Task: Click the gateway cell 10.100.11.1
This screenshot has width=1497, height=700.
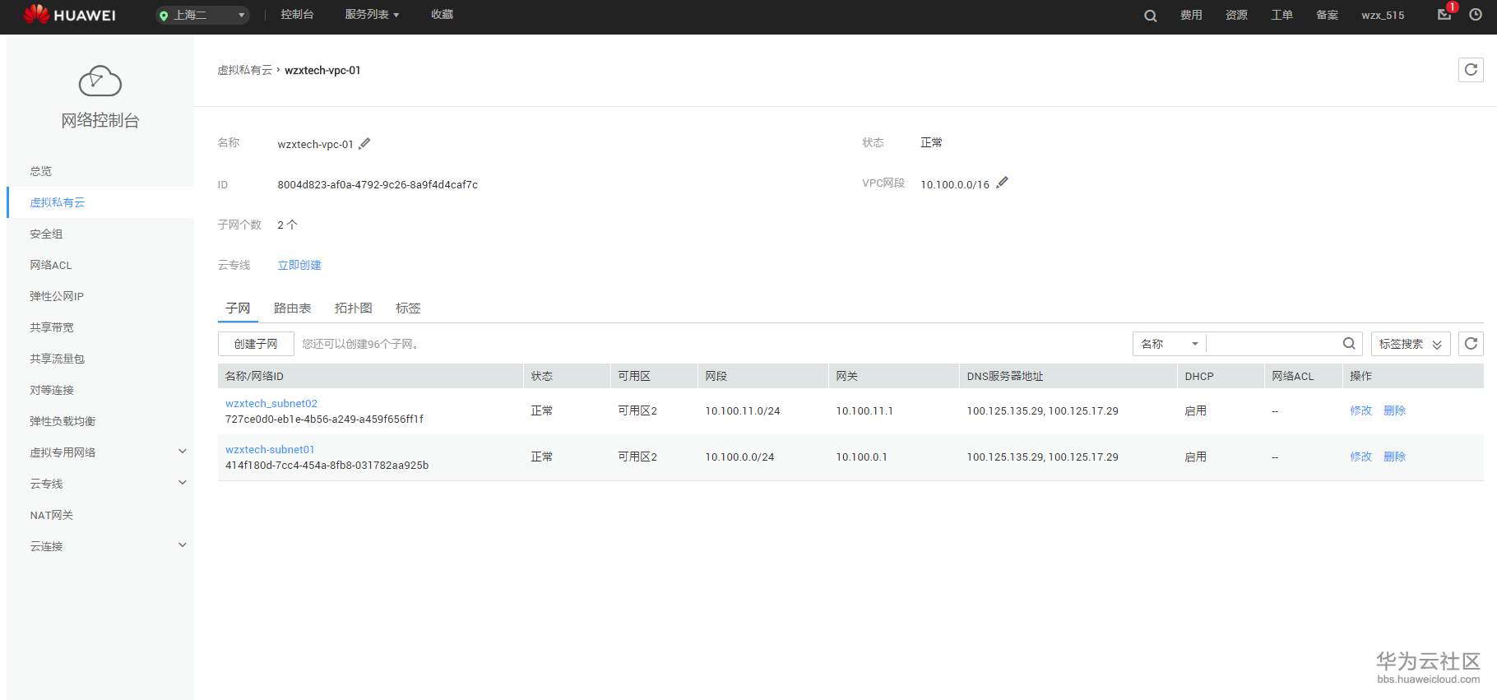Action: (x=864, y=410)
